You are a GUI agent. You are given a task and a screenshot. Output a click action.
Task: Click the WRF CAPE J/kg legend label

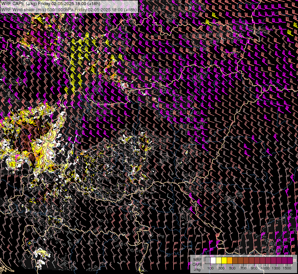(x=198, y=265)
